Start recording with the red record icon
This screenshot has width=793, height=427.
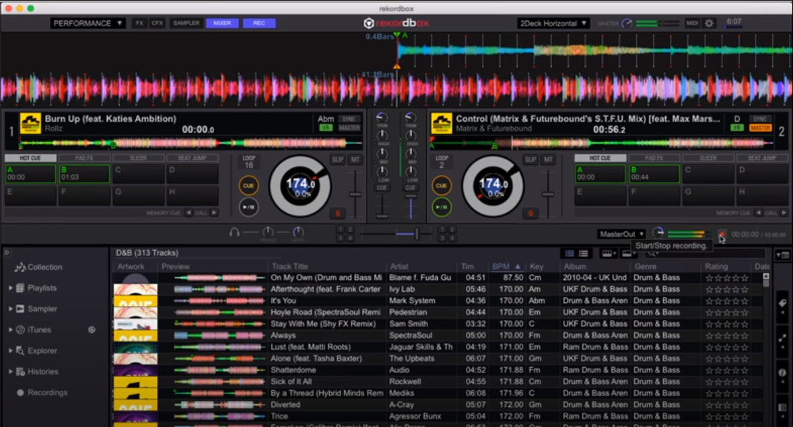pos(722,233)
